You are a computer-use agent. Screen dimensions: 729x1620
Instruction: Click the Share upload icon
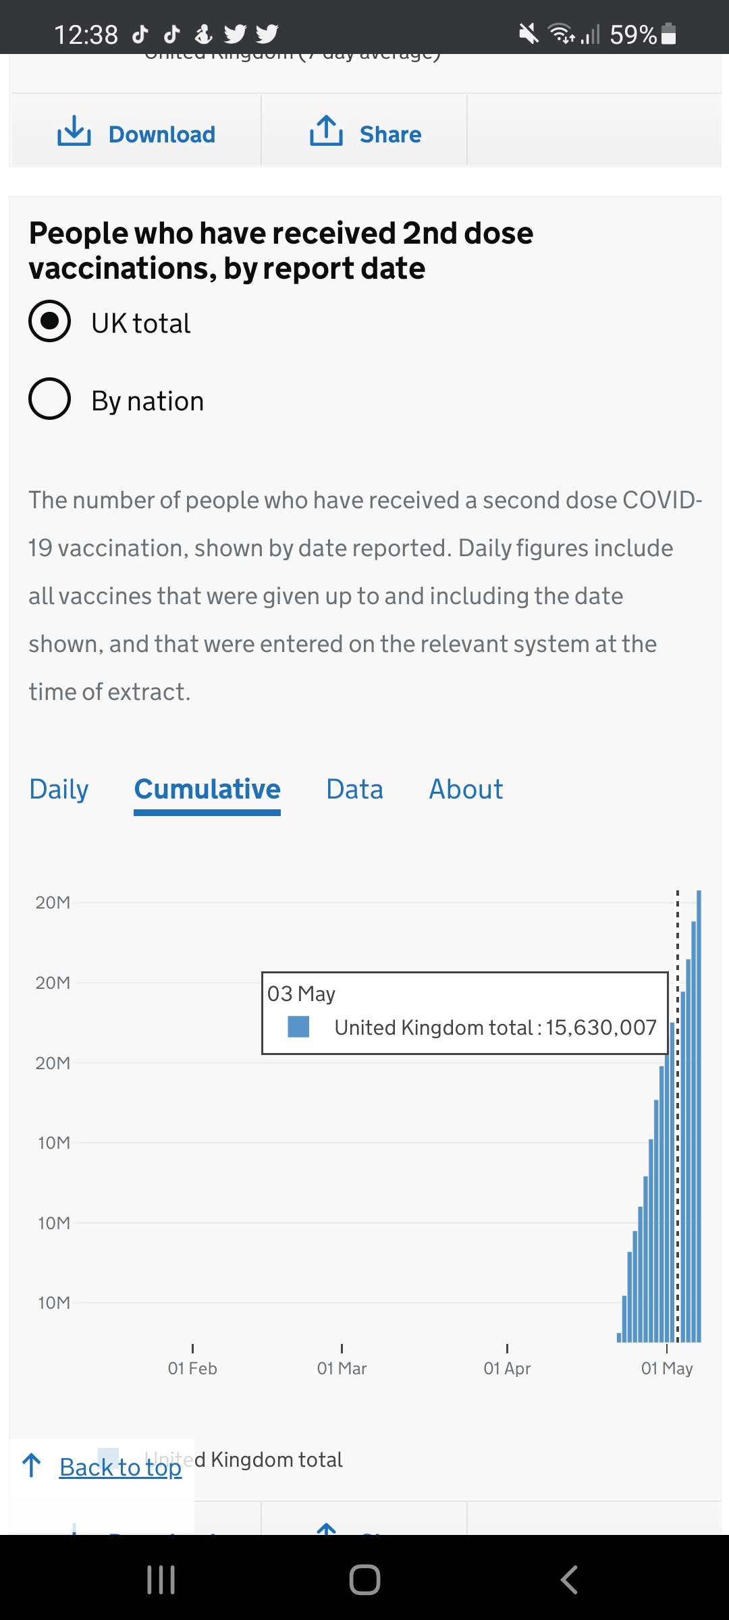coord(327,132)
